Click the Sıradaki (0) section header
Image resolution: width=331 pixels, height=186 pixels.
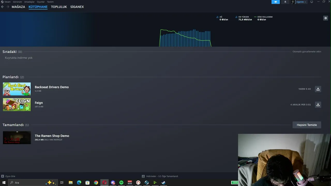pyautogui.click(x=12, y=52)
